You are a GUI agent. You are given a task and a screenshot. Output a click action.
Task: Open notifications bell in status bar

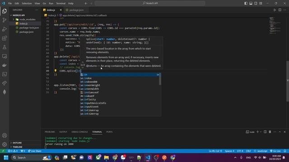coord(285,151)
